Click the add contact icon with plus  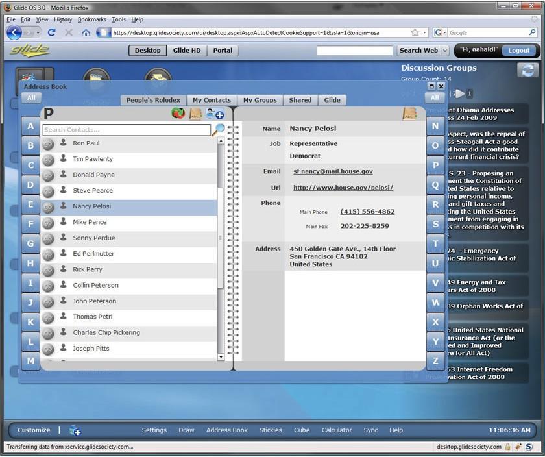click(x=215, y=114)
